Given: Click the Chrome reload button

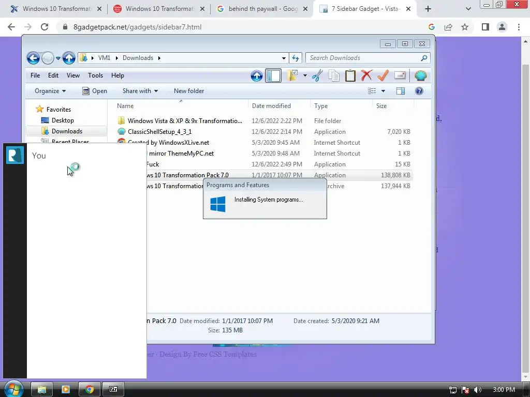Looking at the screenshot, I should (45, 27).
